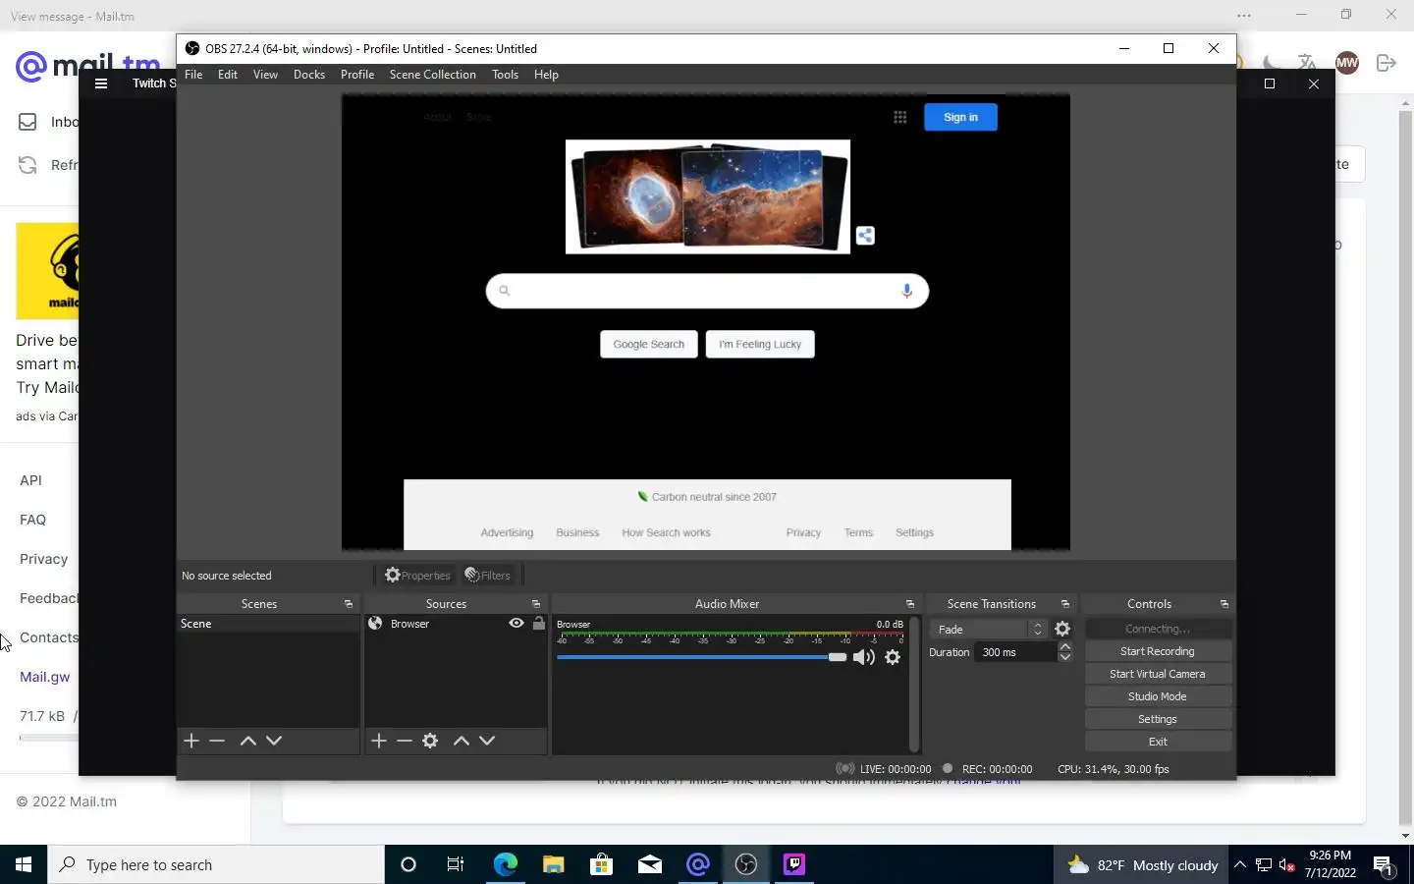Open the Mail.gw link in Mail.tm
Viewport: 1414px width, 884px height.
(x=45, y=677)
